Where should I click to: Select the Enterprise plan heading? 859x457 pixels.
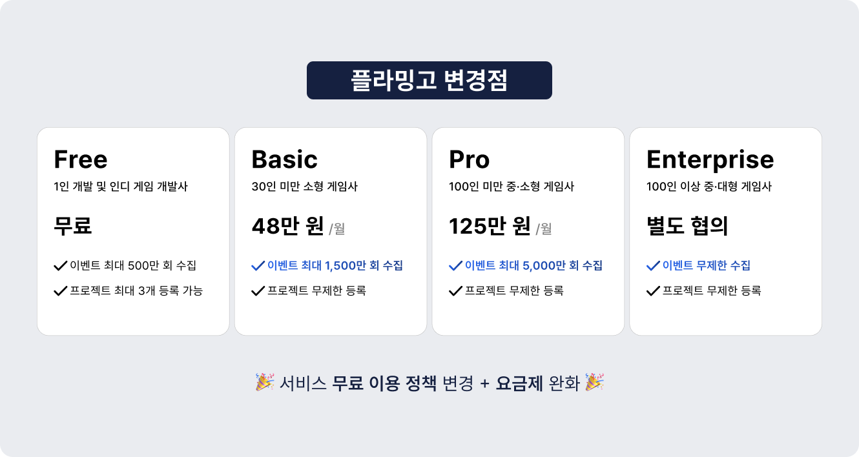(710, 160)
